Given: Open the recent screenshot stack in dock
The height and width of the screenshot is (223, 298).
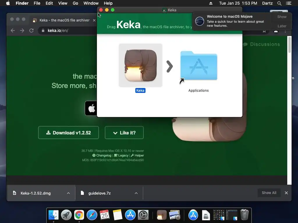Looking at the screenshot, I should pyautogui.click(x=232, y=215).
